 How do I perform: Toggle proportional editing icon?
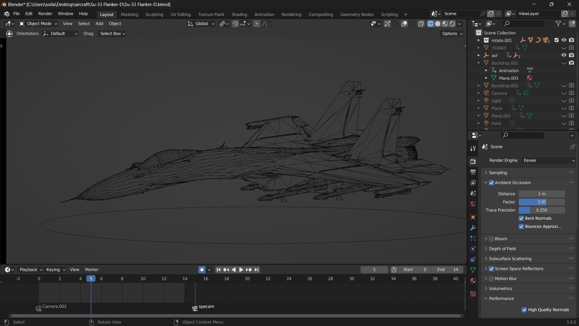click(x=257, y=24)
